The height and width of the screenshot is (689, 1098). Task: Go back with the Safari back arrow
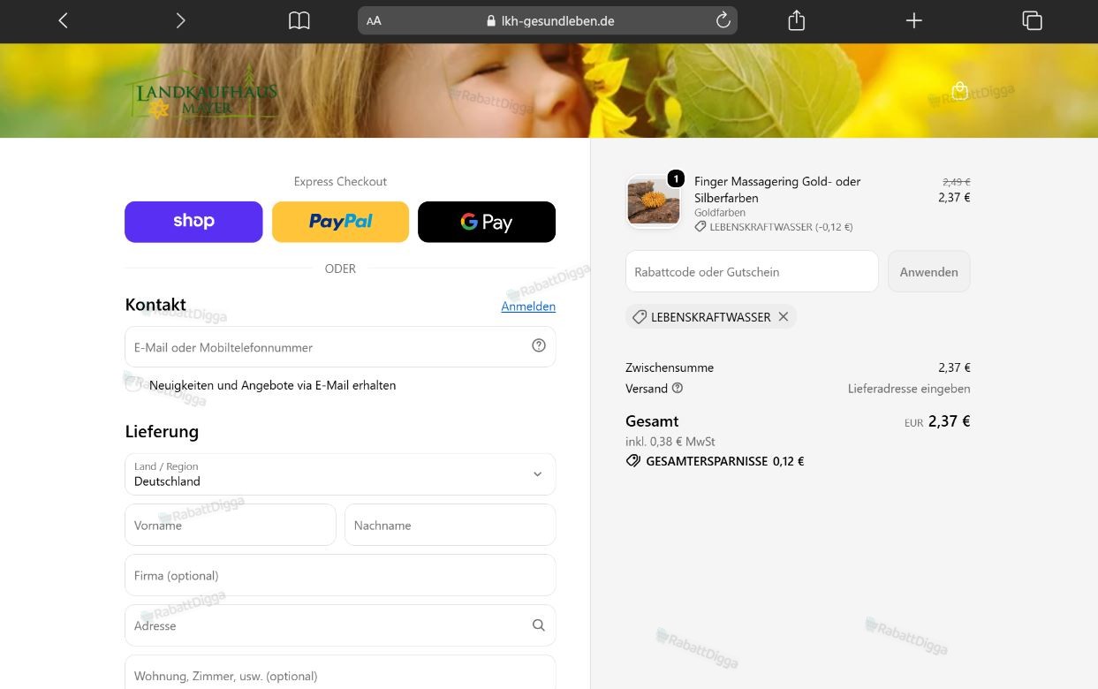[x=63, y=20]
